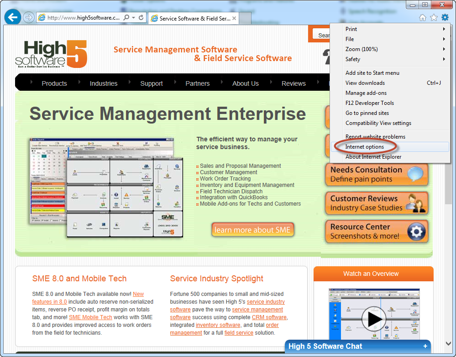The image size is (456, 357).
Task: Choose Add site to Start menu
Action: point(390,73)
